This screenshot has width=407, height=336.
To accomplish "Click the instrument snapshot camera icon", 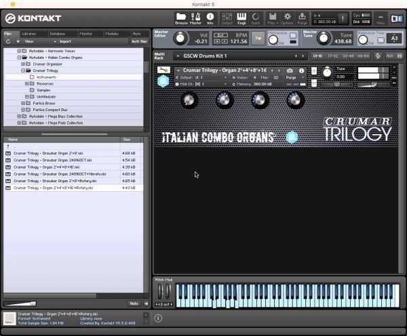I will 290,70.
